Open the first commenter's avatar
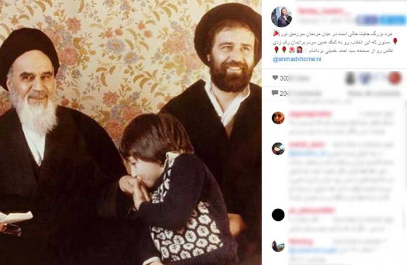Viewport: 407px width, 265px height. coord(278,118)
